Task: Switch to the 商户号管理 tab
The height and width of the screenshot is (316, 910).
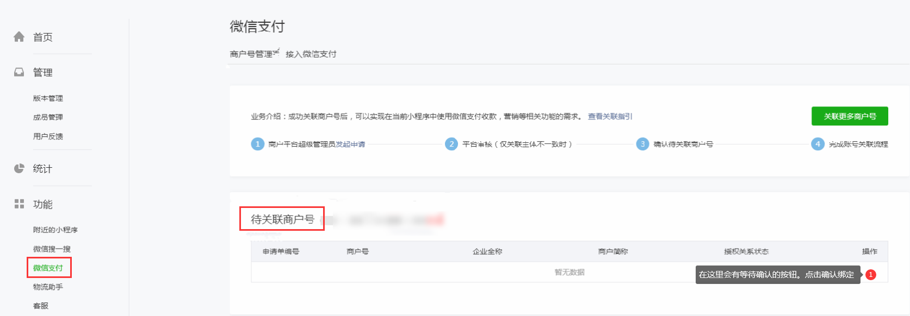Action: 251,54
